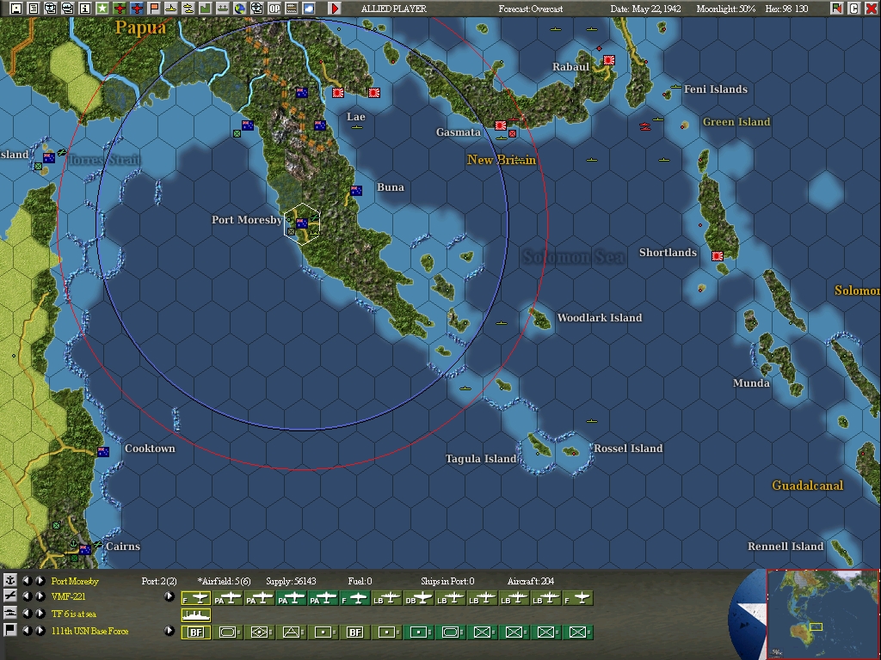
Task: Click the Port Moresby base hex on map
Action: point(302,224)
